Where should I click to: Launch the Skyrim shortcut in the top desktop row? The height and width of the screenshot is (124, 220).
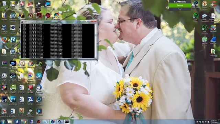pyautogui.click(x=39, y=4)
